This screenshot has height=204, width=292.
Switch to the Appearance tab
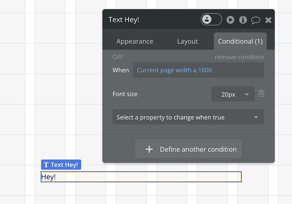[135, 41]
